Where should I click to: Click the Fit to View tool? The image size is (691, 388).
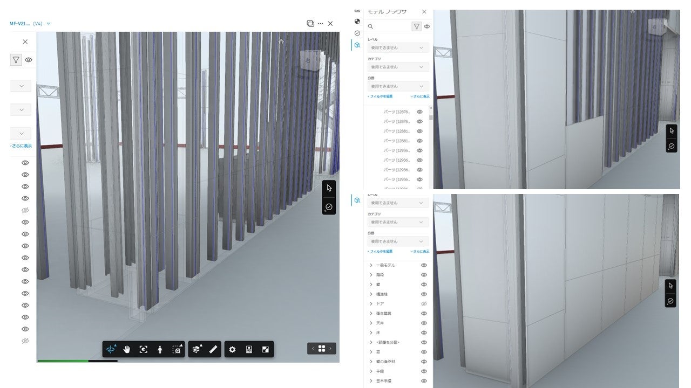tap(143, 349)
